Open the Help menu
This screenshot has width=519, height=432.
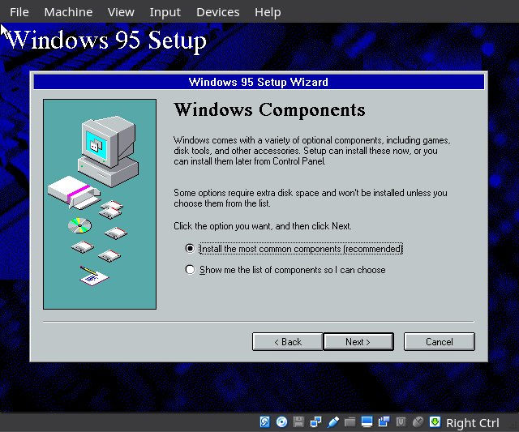tap(268, 12)
